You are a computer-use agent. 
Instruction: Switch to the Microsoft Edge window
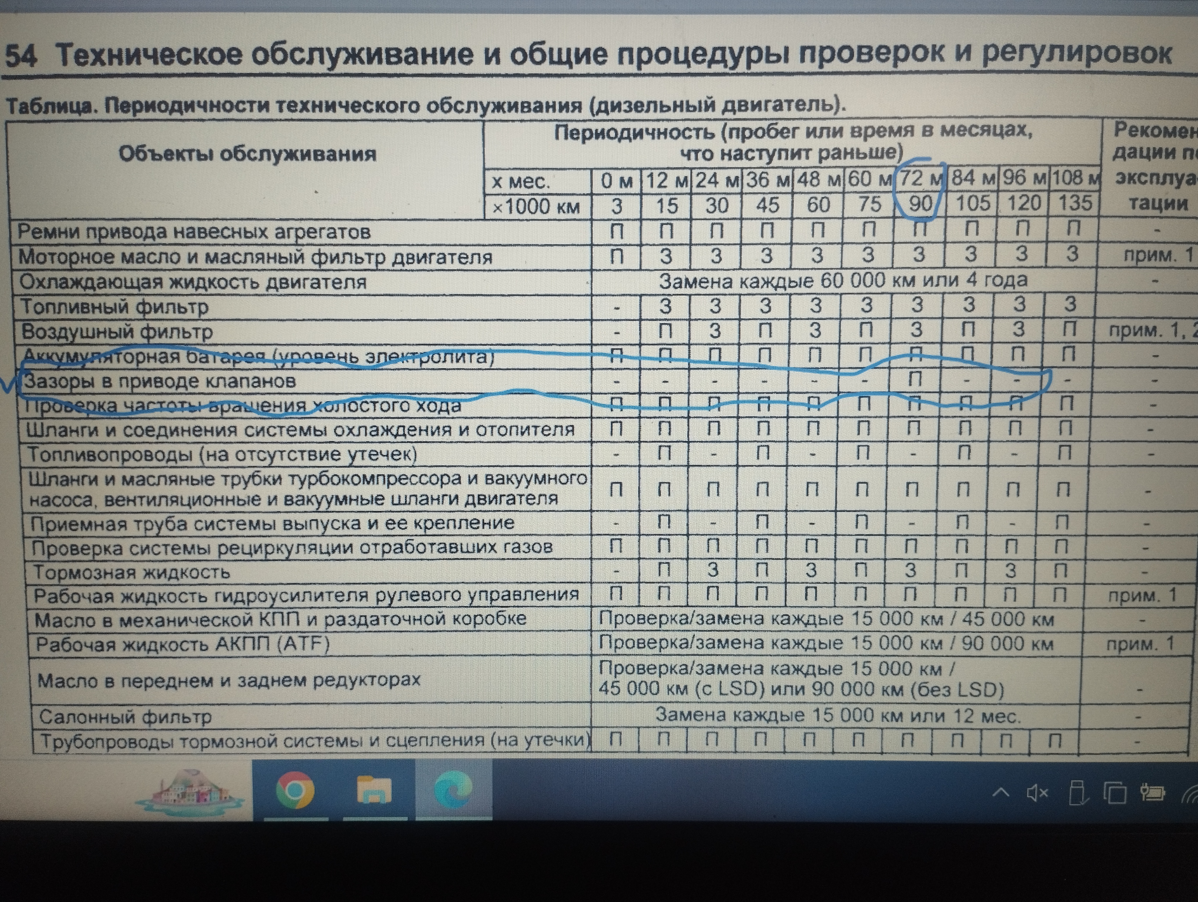[453, 790]
